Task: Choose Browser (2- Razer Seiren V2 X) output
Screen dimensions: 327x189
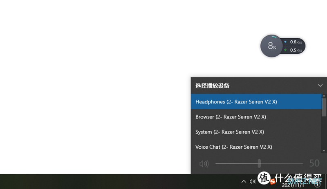Action: 256,116
